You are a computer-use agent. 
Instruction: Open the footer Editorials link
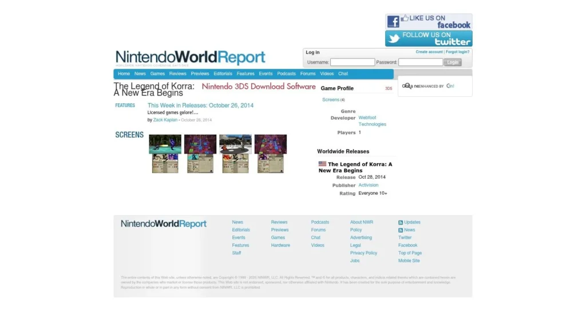(241, 230)
